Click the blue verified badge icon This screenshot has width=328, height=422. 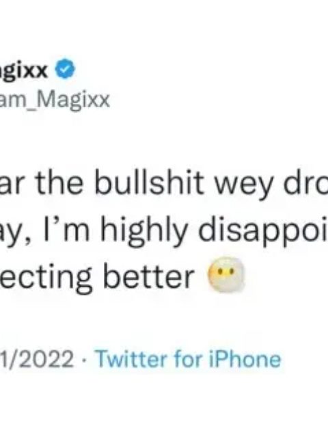click(65, 69)
